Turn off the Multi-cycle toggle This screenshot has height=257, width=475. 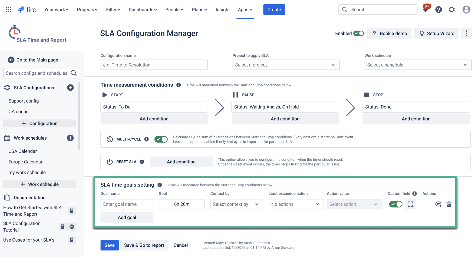[x=161, y=139]
